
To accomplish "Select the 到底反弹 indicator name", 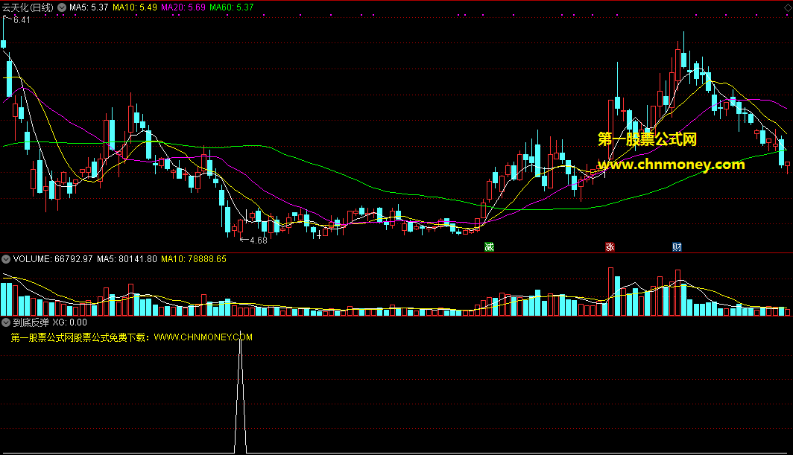I will [x=31, y=322].
